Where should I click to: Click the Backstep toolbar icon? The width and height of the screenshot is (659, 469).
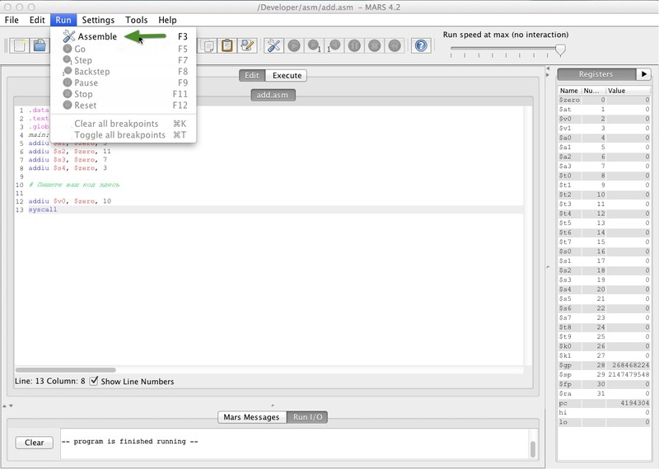(334, 45)
